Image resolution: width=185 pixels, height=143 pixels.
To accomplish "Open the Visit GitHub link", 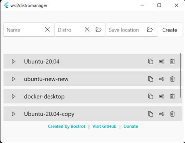I will [x=104, y=126].
